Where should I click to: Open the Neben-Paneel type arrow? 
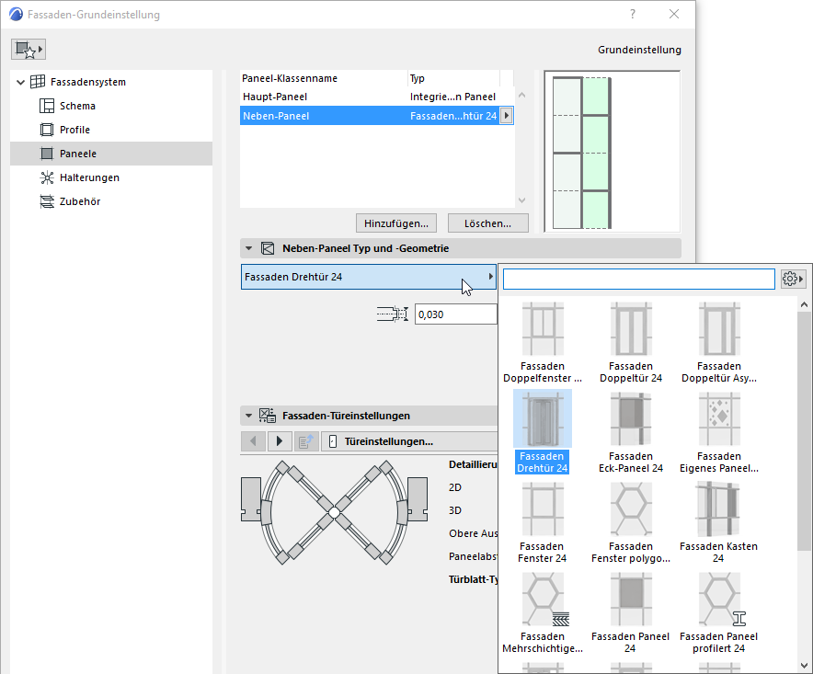click(507, 116)
